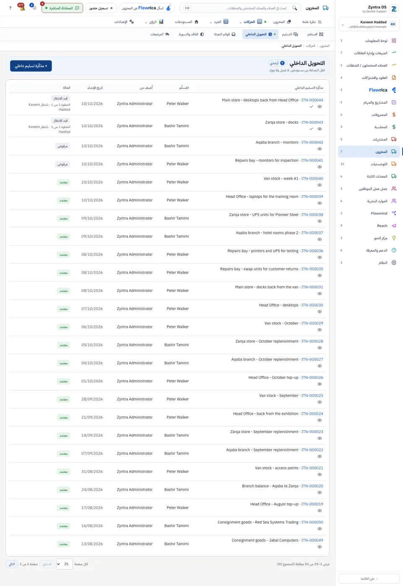
Task: Open the Flowmind sidebar module
Action: [x=369, y=213]
